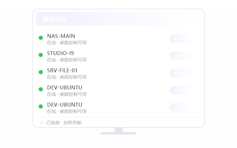Image resolution: width=237 pixels, height=148 pixels.
Task: Launch 远程控制 on the SRV-FILE-01 row
Action: (181, 73)
